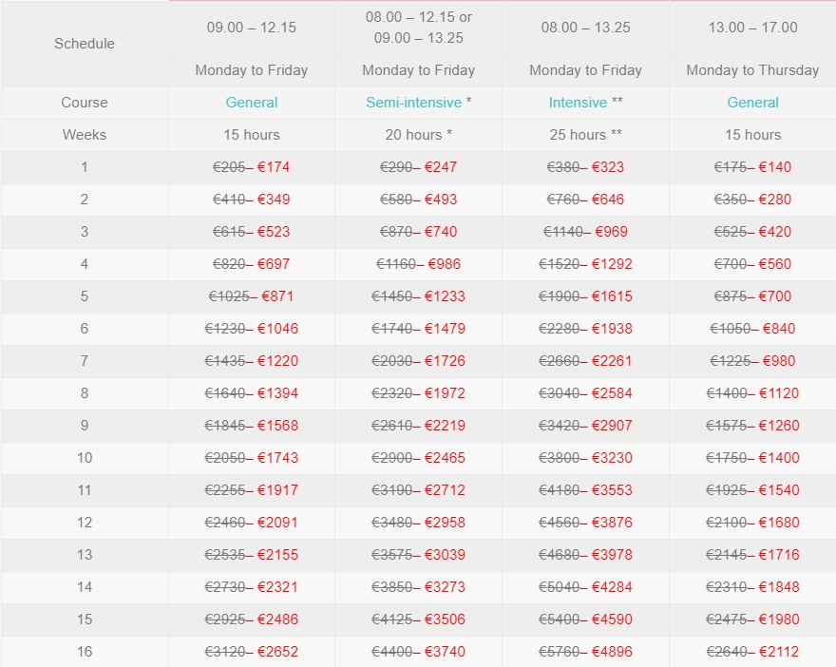Click the discounted price €3273
836x667 pixels.
pos(445,587)
